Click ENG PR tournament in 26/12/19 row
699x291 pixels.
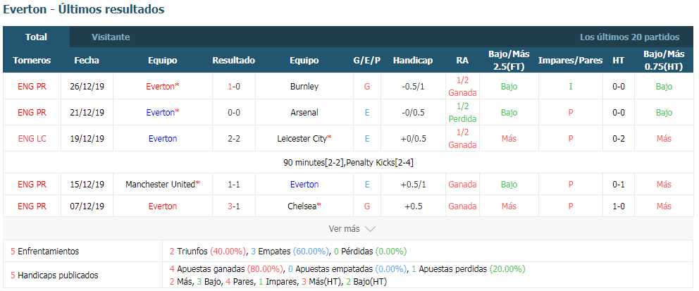[x=32, y=87]
